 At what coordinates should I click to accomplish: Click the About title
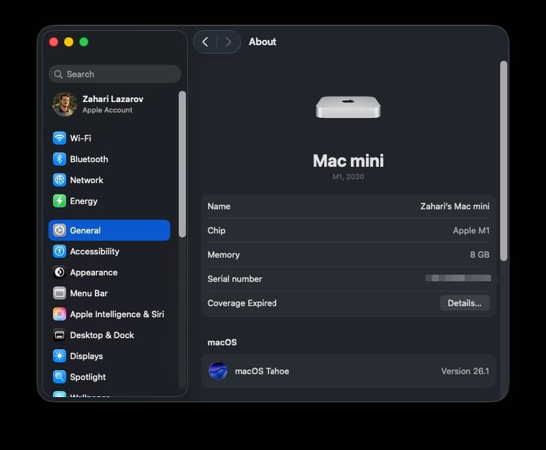263,42
